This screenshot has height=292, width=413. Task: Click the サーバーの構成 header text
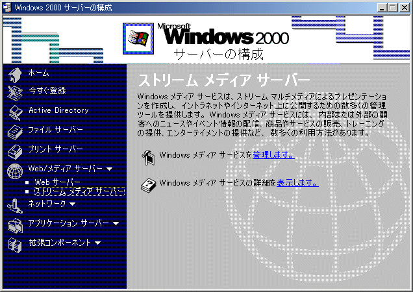218,54
